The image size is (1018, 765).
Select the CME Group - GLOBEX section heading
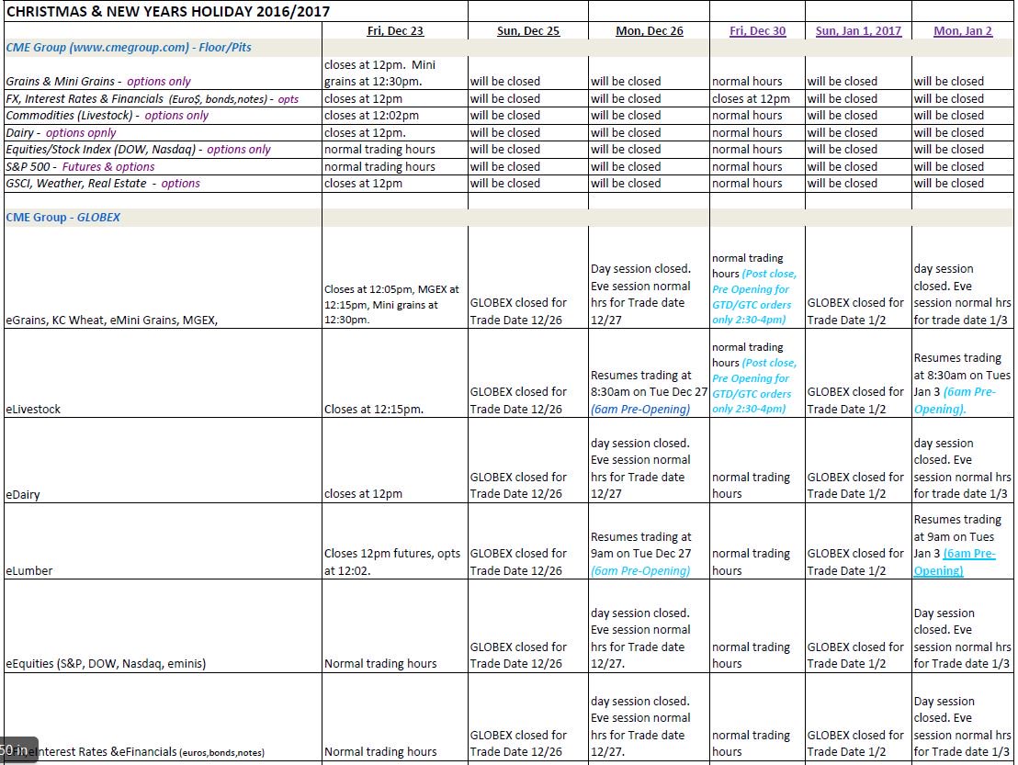coord(63,218)
